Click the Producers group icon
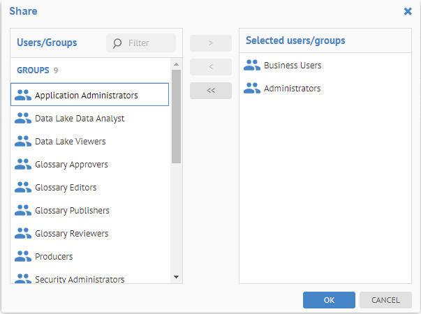Screen dimensions: 421x314 pyautogui.click(x=23, y=257)
